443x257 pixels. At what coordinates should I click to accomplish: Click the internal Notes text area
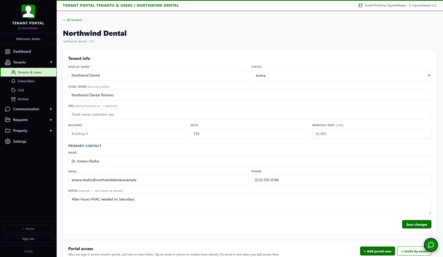pyautogui.click(x=250, y=204)
